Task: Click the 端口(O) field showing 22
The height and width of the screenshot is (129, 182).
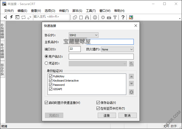Action: click(x=75, y=49)
